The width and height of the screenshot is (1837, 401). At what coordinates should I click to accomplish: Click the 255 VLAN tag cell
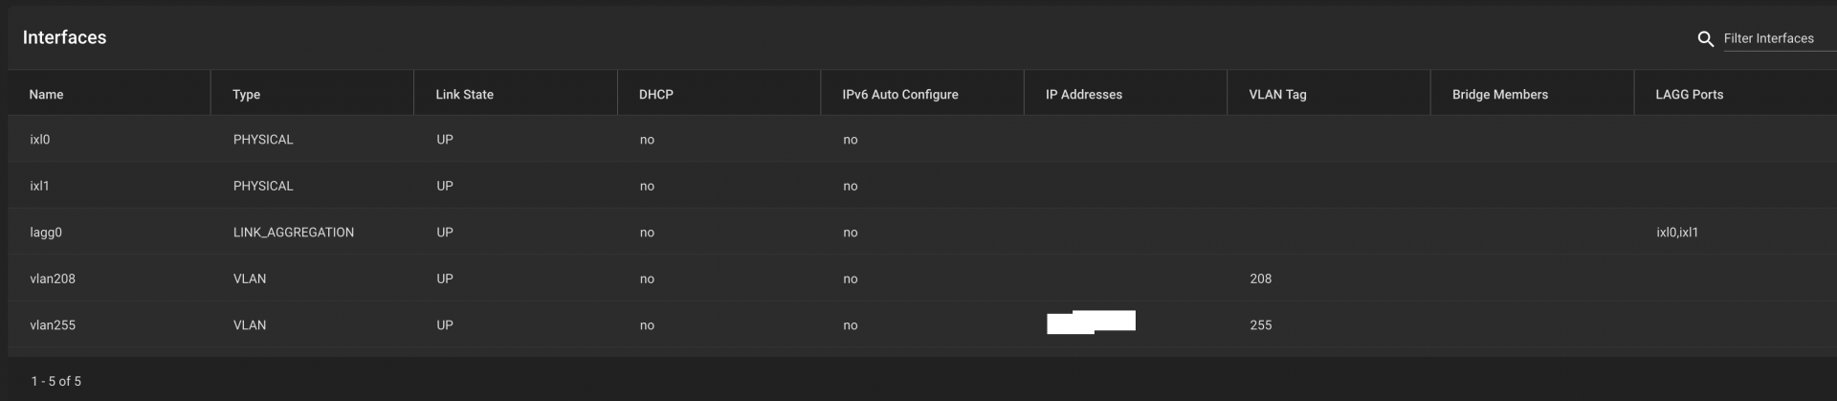(1260, 325)
